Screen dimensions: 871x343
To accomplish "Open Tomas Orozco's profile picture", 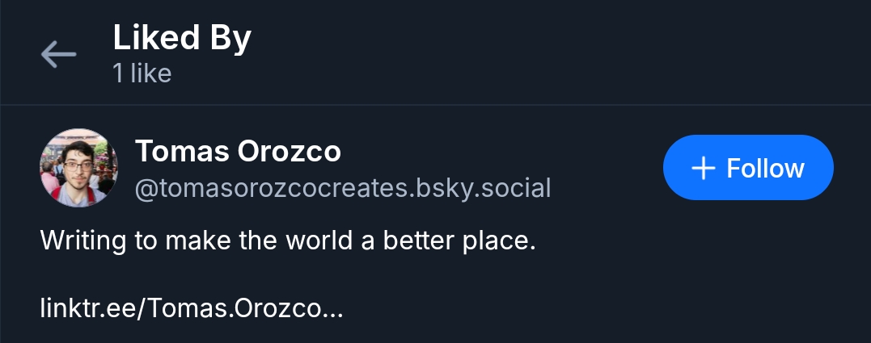I will [x=78, y=168].
